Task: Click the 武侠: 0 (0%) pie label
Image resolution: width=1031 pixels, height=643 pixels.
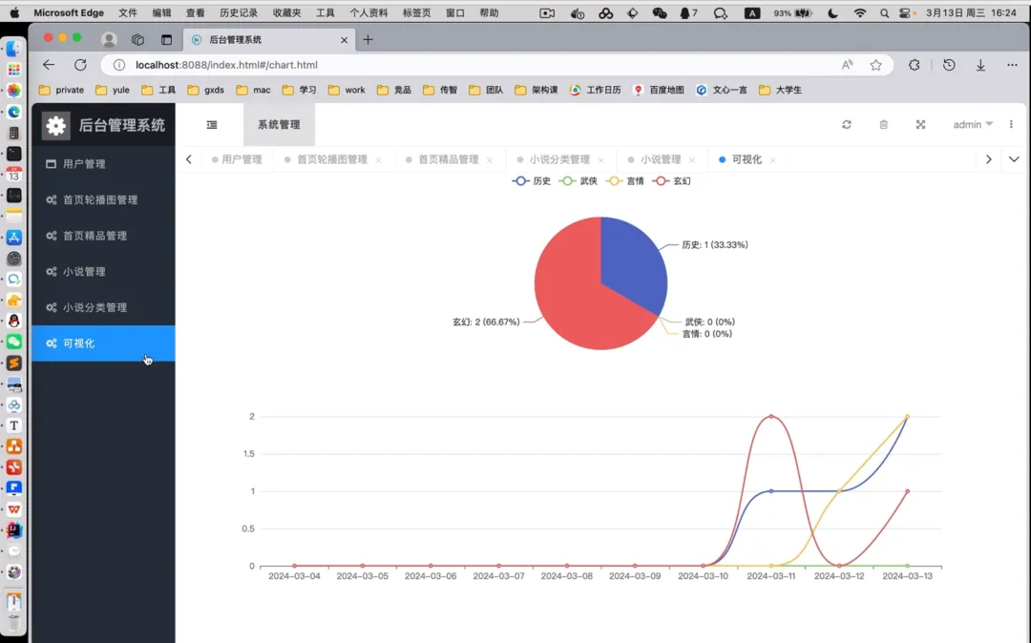Action: [x=709, y=321]
